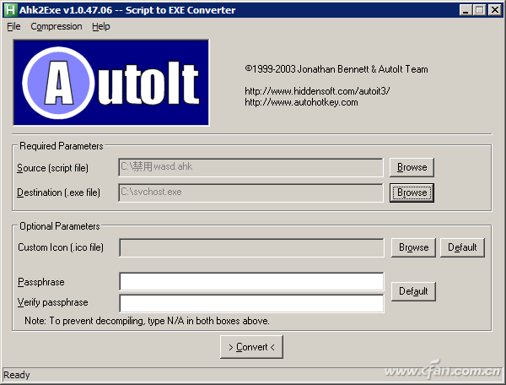Click the Source (script file) label
The width and height of the screenshot is (506, 385).
pos(52,168)
